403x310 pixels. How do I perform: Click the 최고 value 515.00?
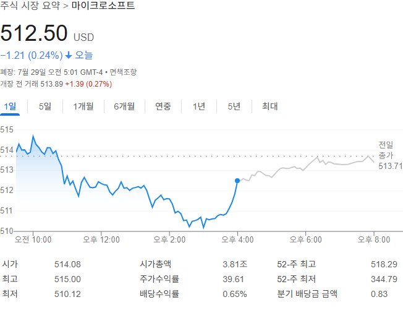(x=67, y=279)
